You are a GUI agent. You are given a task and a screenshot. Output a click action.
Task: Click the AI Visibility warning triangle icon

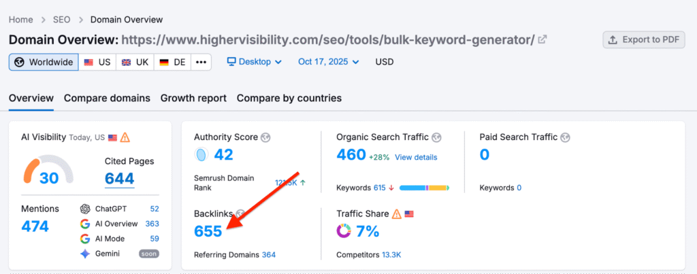click(125, 137)
